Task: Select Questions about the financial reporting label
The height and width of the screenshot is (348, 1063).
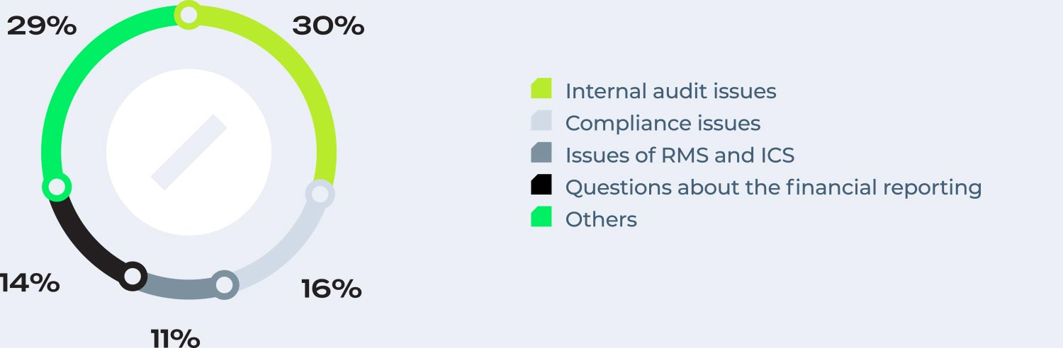Action: tap(773, 187)
